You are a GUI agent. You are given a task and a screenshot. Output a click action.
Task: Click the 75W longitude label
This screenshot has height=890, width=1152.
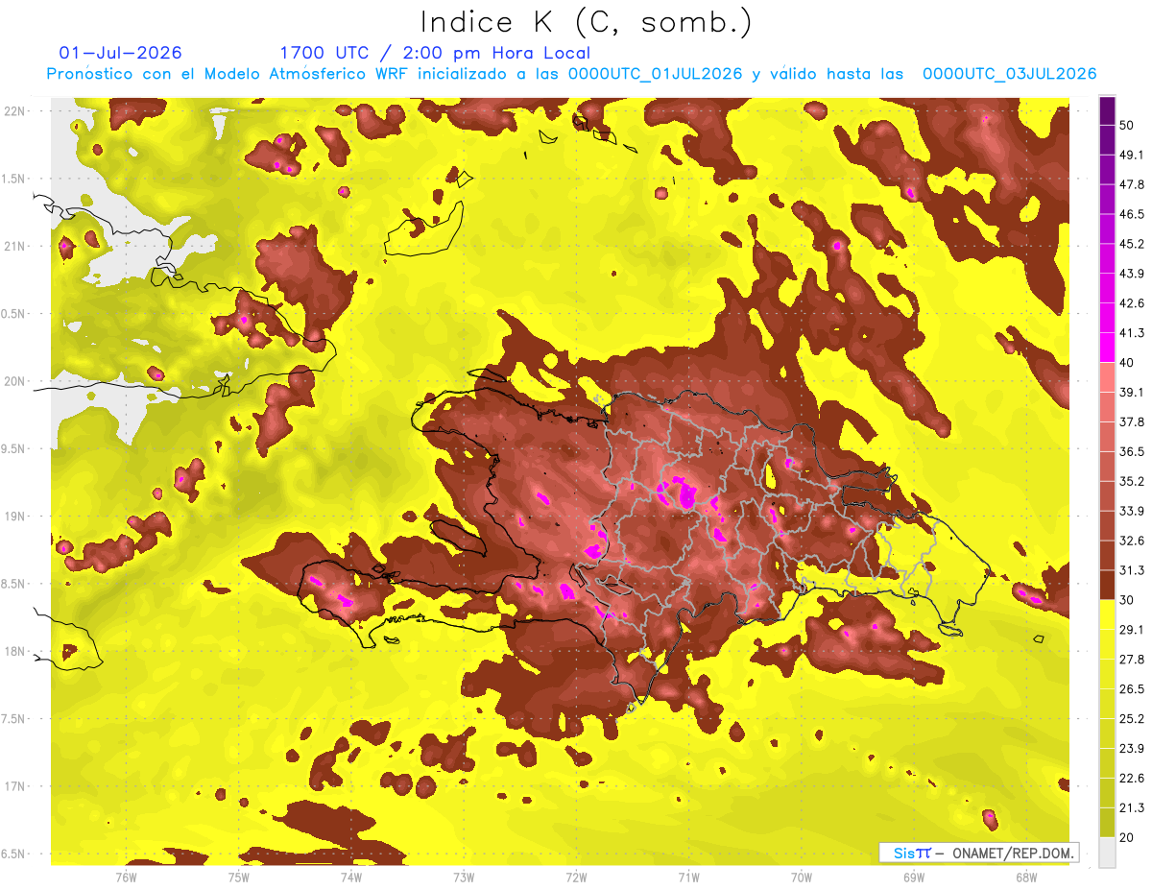238,877
